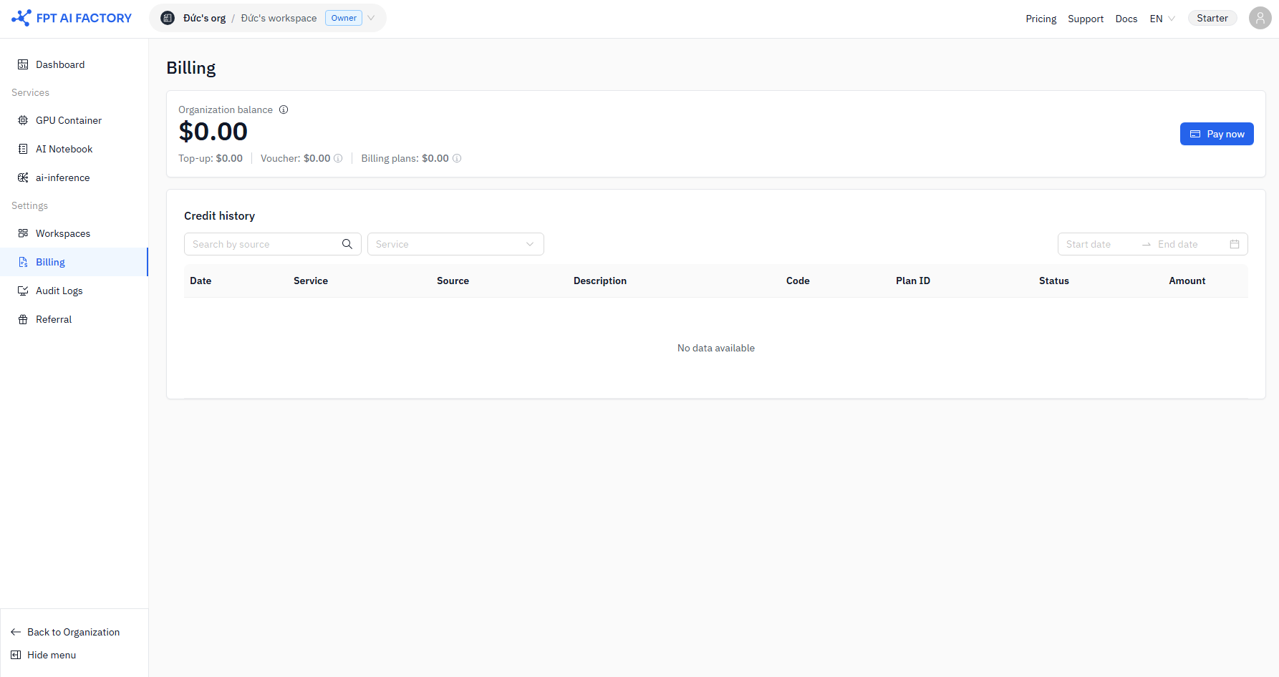Click the Billing invoice icon
The image size is (1279, 677).
(23, 262)
